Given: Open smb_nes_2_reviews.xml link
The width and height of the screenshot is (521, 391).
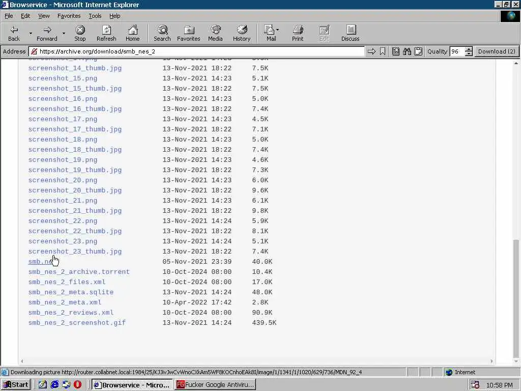Looking at the screenshot, I should (71, 313).
